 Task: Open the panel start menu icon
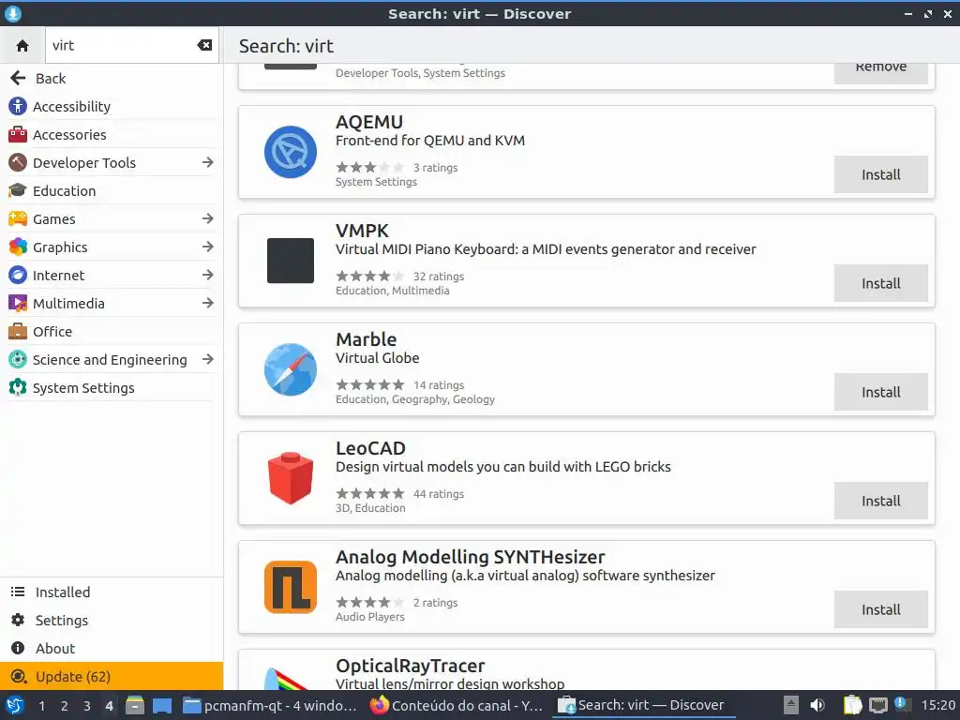(15, 705)
